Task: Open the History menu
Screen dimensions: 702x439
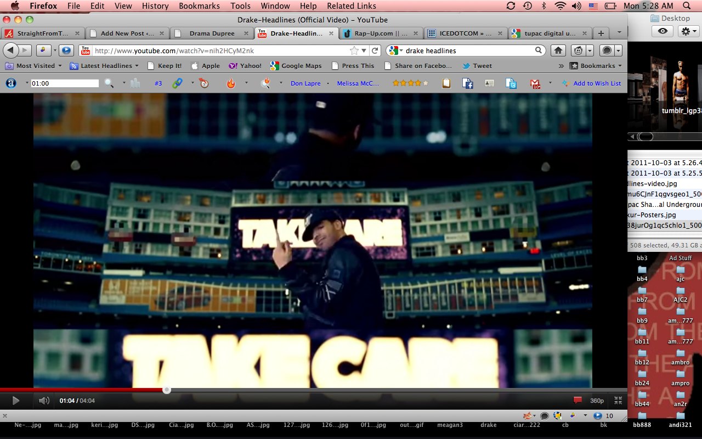Action: pos(155,6)
